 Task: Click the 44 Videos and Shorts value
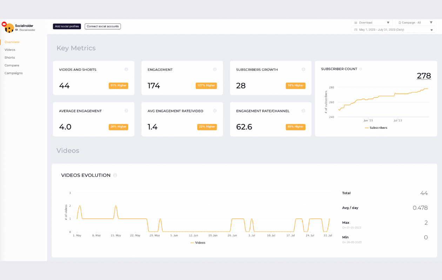[x=64, y=85]
